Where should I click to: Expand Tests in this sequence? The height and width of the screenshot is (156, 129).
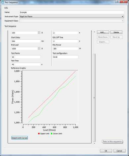(112, 141)
